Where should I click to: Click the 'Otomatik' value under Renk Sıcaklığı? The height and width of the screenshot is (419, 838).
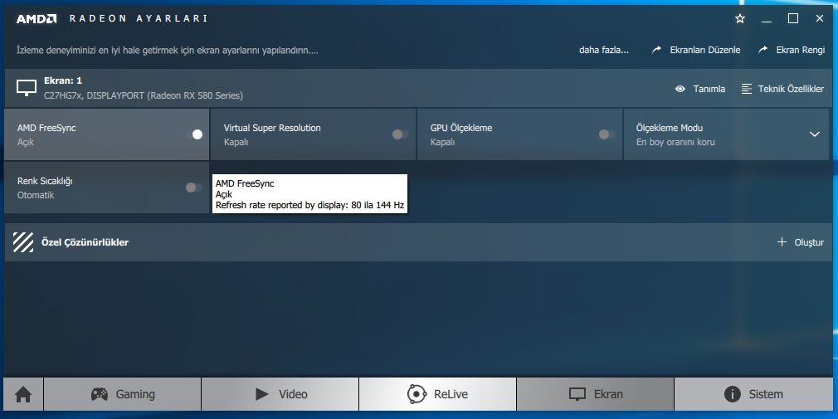[36, 195]
